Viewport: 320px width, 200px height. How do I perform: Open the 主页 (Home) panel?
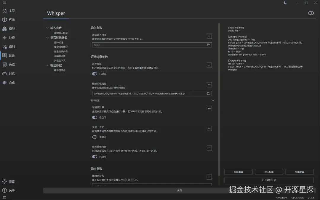pos(9,11)
